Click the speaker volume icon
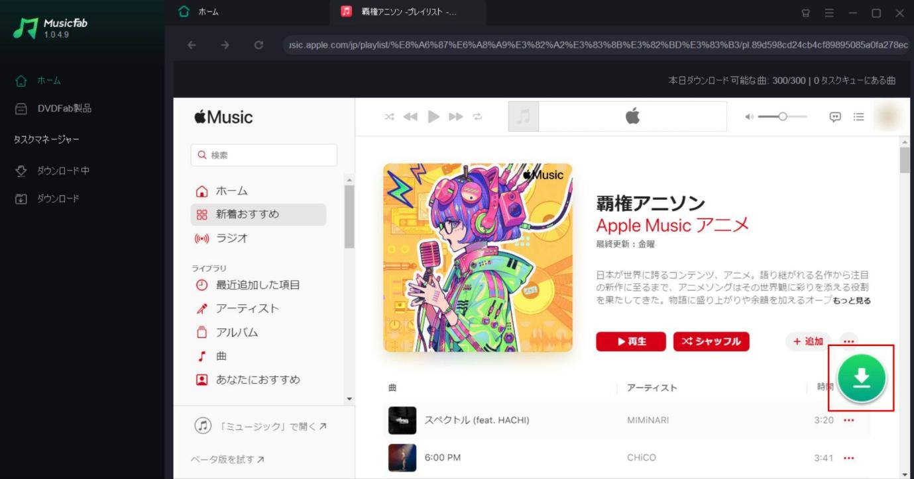 pyautogui.click(x=750, y=117)
